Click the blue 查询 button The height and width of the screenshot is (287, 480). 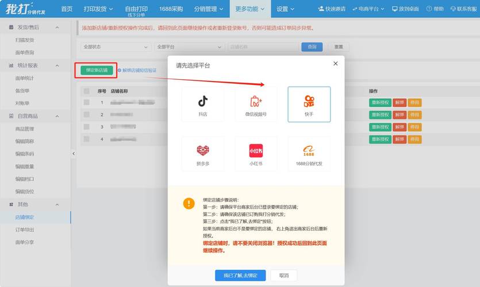pos(312,46)
